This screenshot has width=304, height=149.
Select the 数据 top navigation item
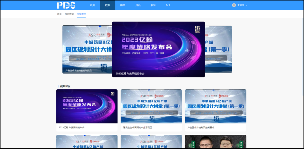[108, 5]
